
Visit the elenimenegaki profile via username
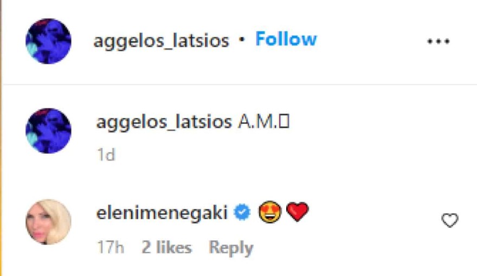click(x=161, y=213)
